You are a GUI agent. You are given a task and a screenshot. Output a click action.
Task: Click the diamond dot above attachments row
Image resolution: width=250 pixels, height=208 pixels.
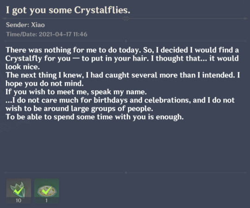[126, 172]
